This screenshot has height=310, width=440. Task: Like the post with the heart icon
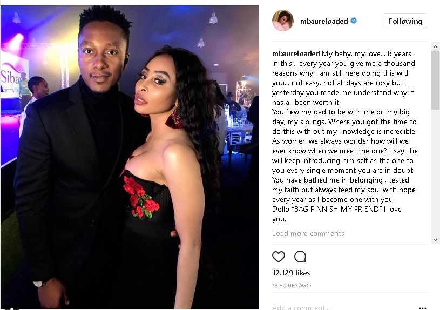coord(279,257)
